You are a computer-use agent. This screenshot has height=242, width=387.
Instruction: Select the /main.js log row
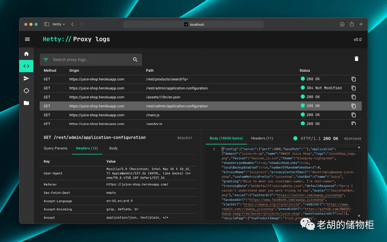pyautogui.click(x=201, y=115)
